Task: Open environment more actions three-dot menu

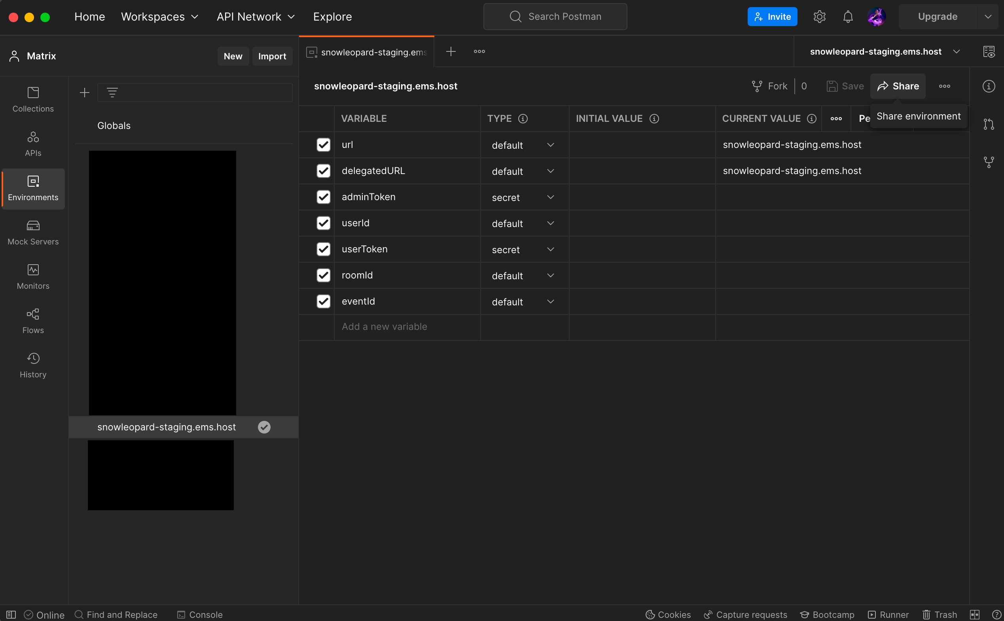Action: click(944, 86)
